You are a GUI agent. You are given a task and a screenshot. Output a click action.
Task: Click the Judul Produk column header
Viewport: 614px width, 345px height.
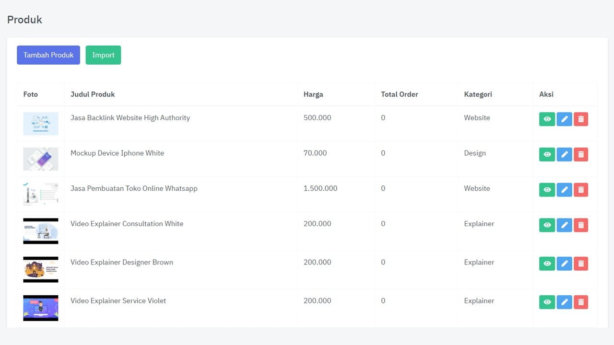[x=93, y=94]
